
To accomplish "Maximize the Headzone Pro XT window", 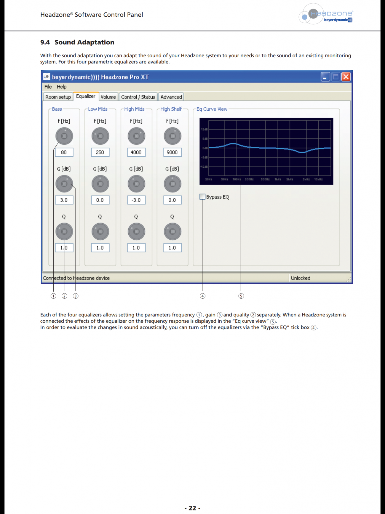I will click(336, 77).
